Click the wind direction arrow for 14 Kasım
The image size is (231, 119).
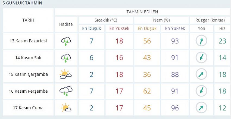tap(201, 58)
